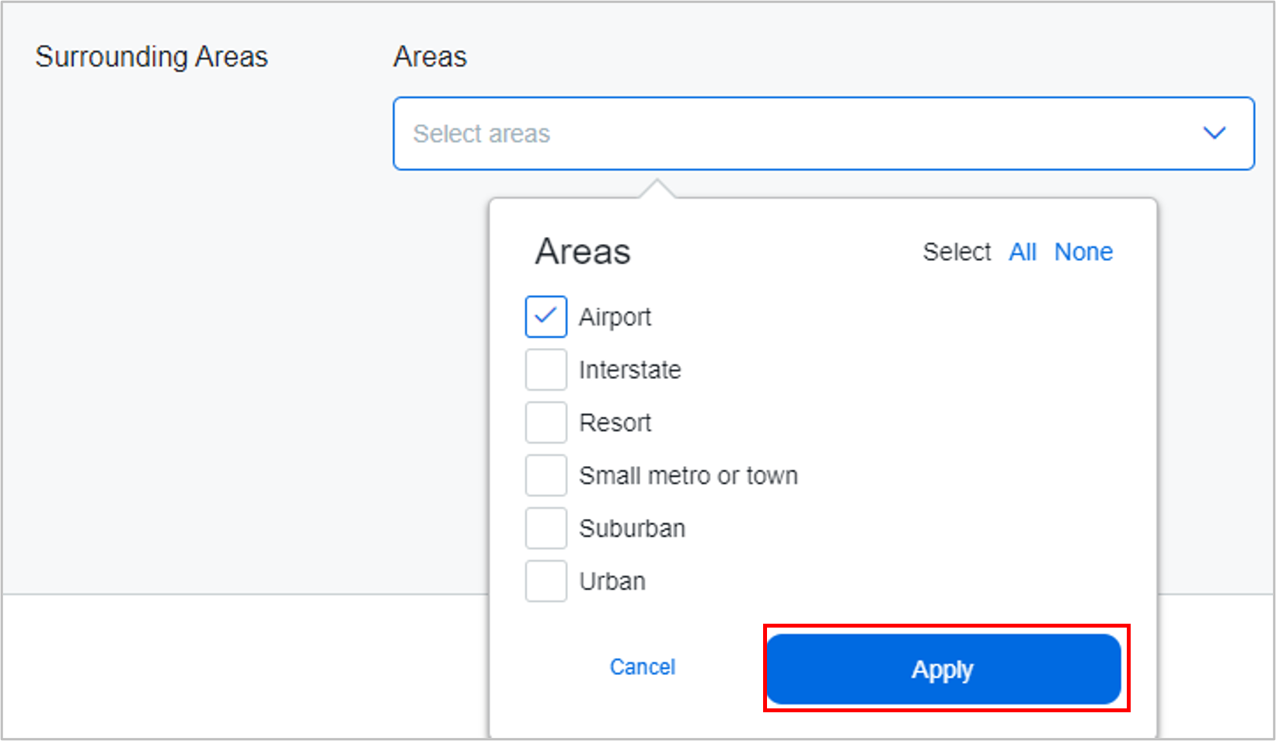Click the None link to clear selections
This screenshot has height=741, width=1276.
(1083, 252)
